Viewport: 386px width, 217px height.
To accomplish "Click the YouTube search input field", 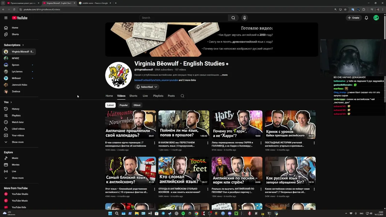I will 184,18.
